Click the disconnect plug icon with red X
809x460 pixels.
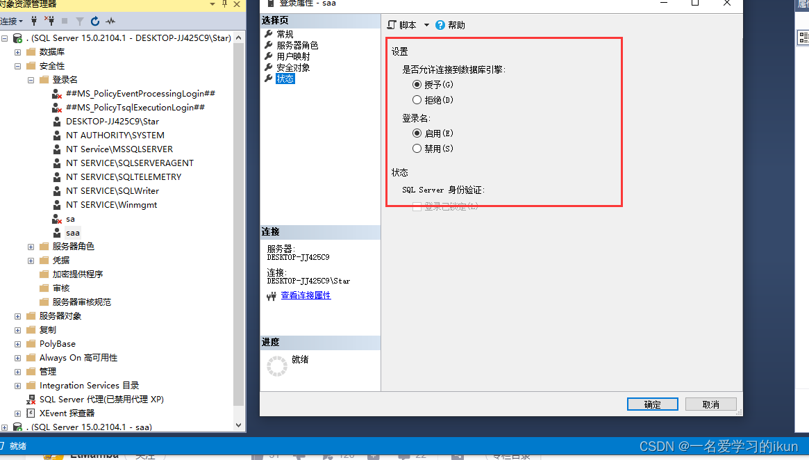pyautogui.click(x=49, y=21)
